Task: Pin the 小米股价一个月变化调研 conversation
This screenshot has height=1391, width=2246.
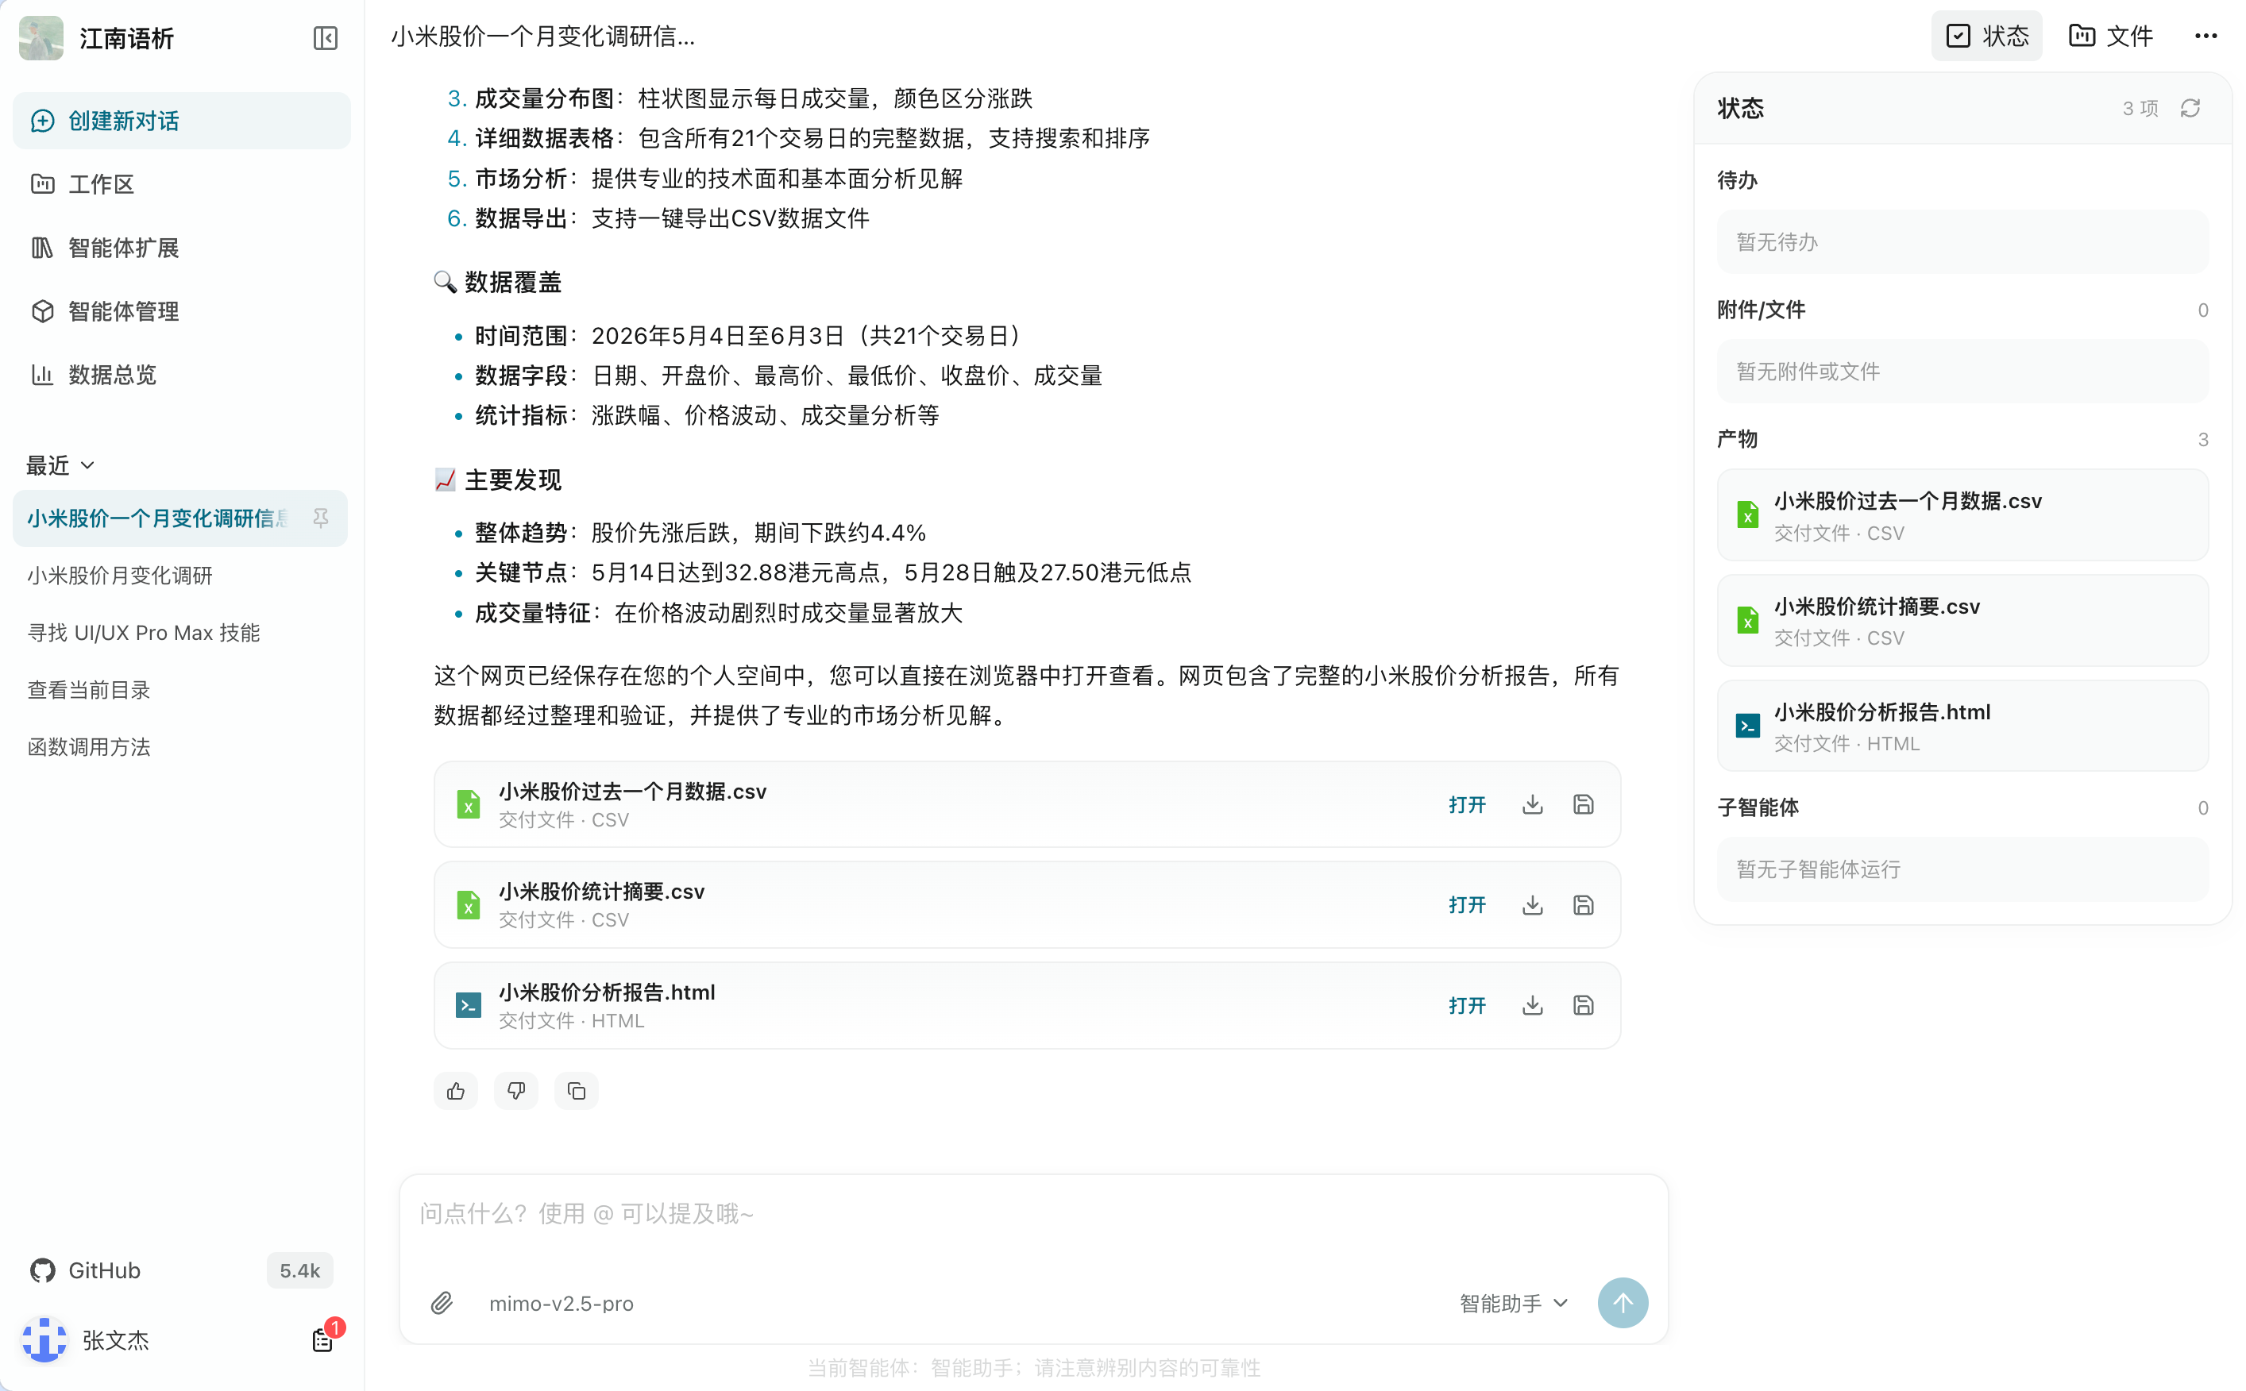Action: click(x=320, y=518)
